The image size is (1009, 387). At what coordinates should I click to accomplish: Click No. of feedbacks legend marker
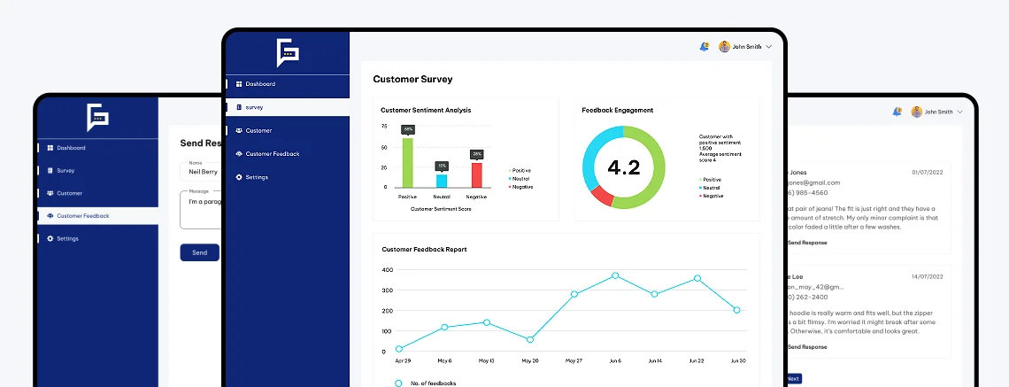tap(398, 383)
